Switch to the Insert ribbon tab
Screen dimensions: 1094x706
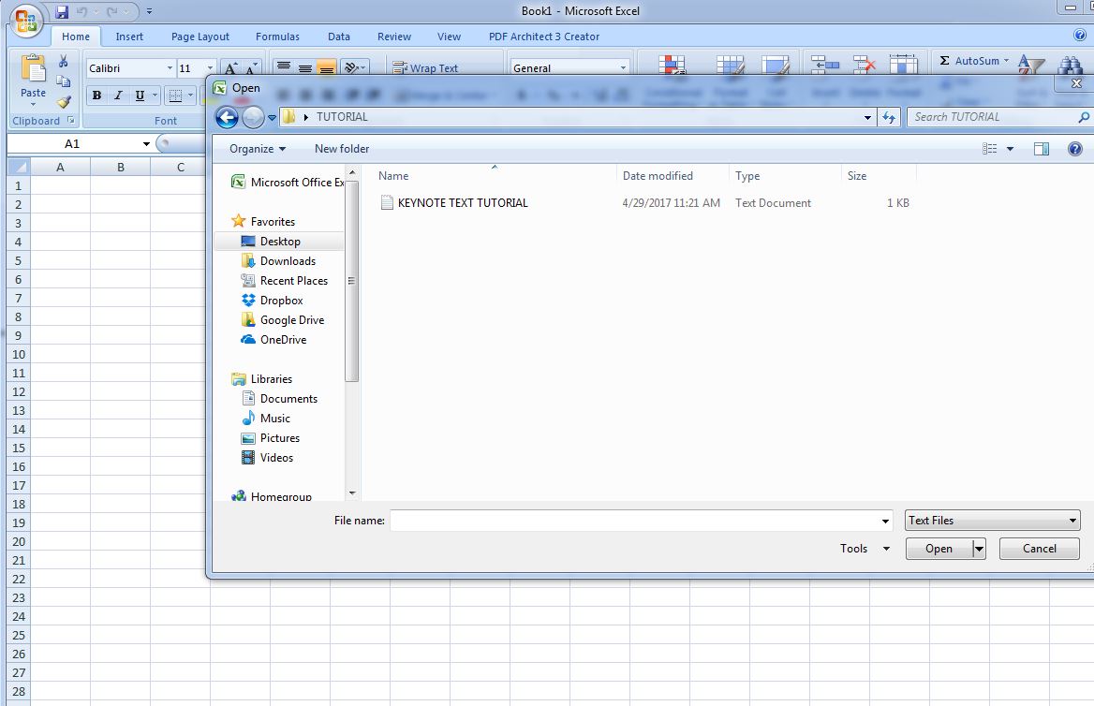click(x=129, y=37)
